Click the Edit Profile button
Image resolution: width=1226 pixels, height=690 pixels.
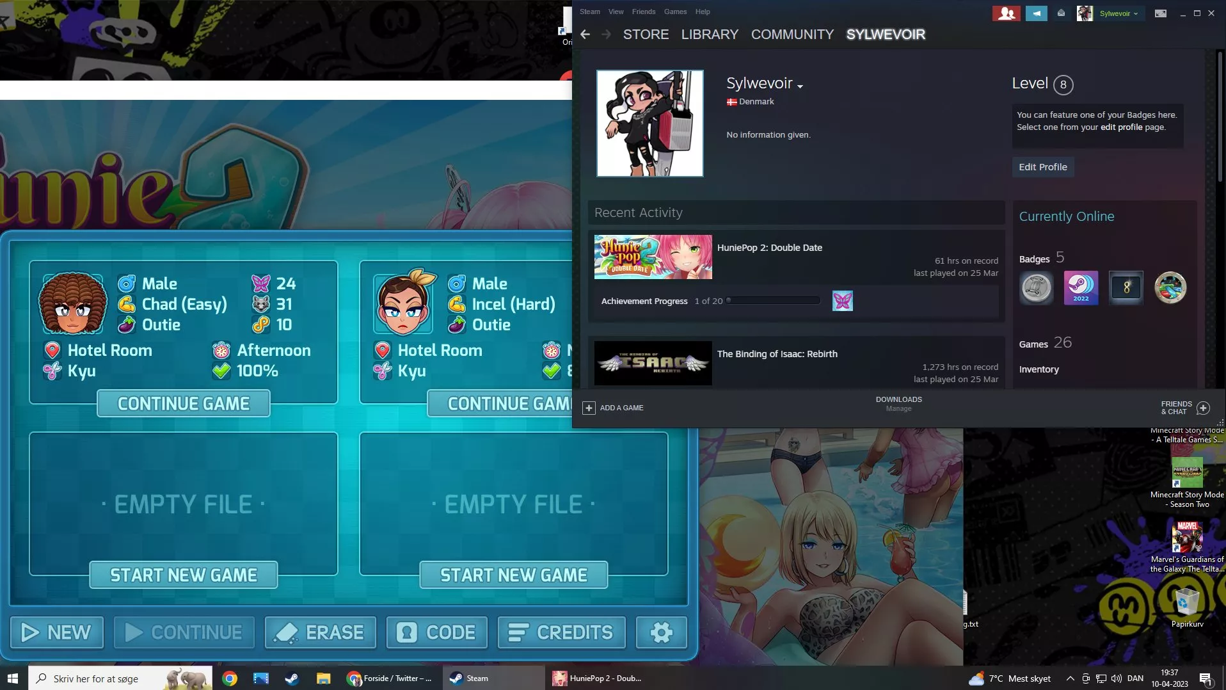[1042, 166]
